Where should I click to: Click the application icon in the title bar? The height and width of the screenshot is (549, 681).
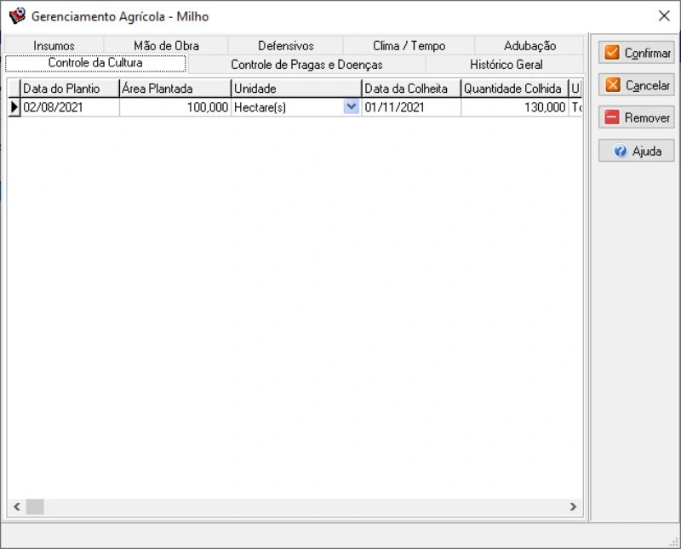click(x=17, y=16)
